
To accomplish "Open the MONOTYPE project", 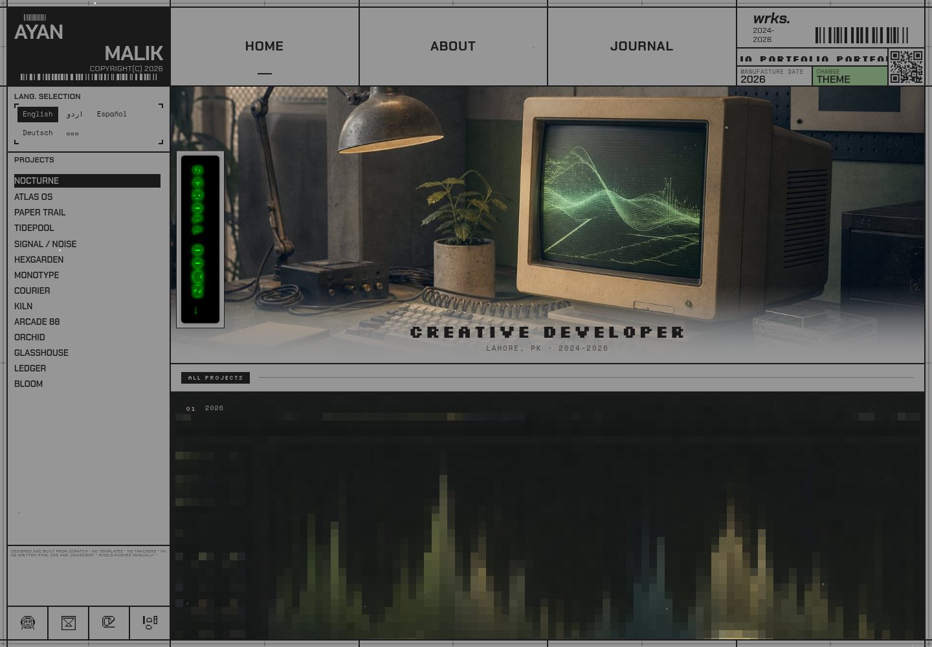I will click(x=37, y=275).
